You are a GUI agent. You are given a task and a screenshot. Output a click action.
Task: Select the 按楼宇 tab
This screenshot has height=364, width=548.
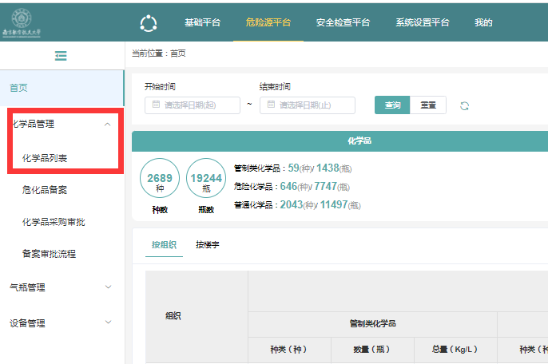(x=208, y=244)
